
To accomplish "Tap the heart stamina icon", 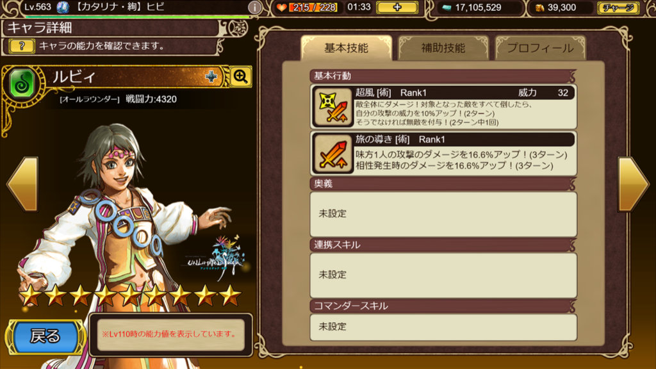I will click(282, 8).
